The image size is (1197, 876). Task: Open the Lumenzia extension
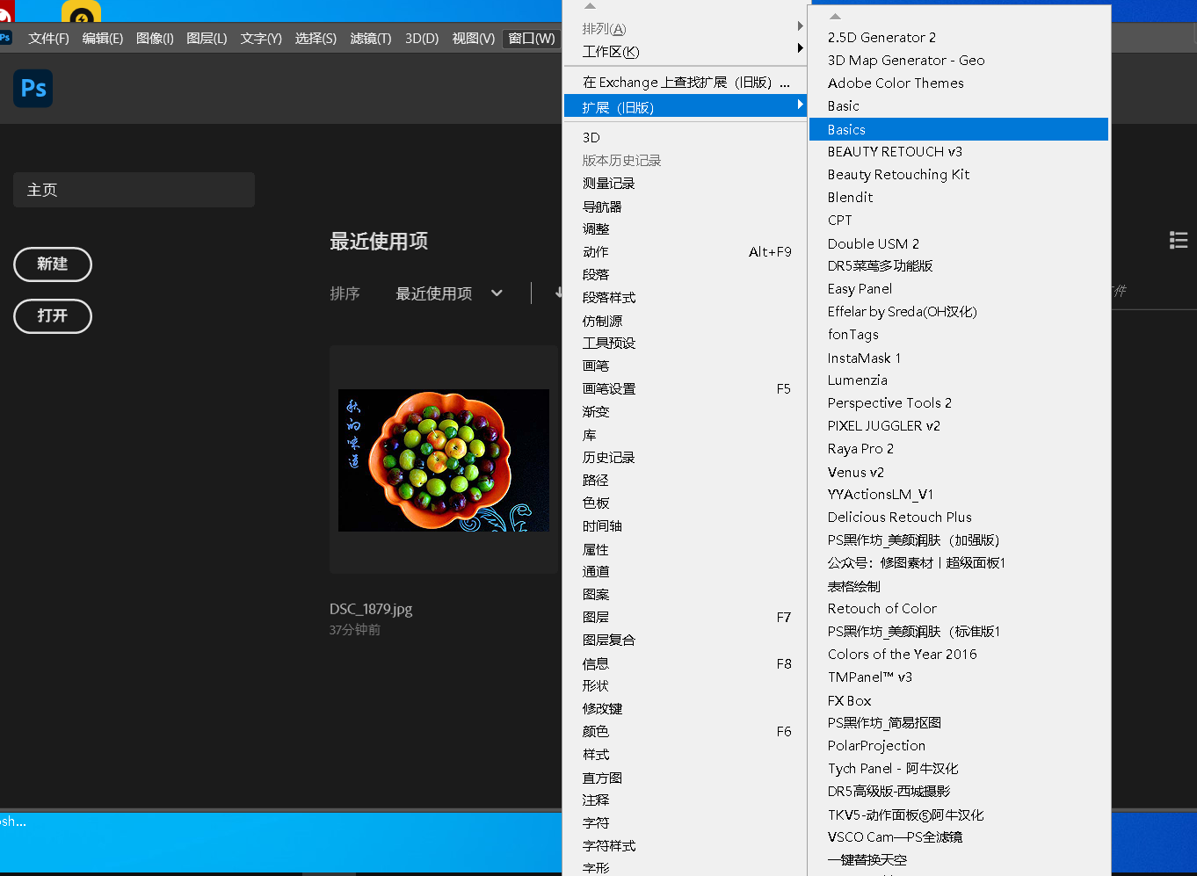[x=857, y=380]
